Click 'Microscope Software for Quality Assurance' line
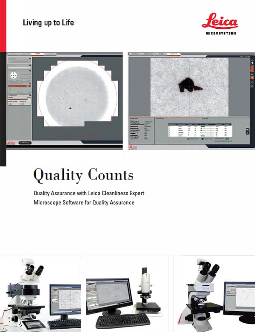Image resolution: width=255 pixels, height=332 pixels. (x=84, y=203)
